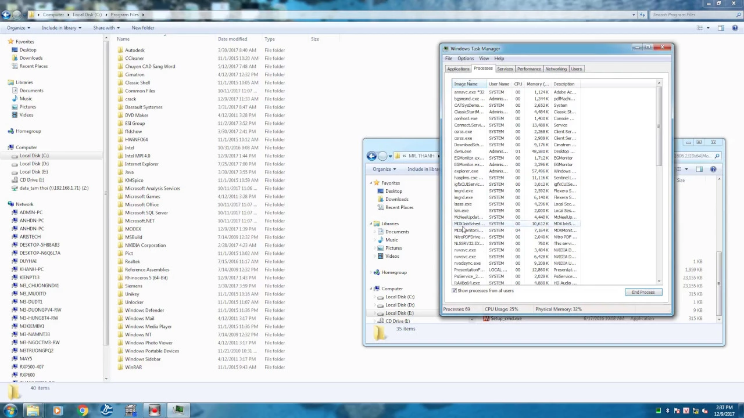Open ADMIN-PC under Network

31,212
